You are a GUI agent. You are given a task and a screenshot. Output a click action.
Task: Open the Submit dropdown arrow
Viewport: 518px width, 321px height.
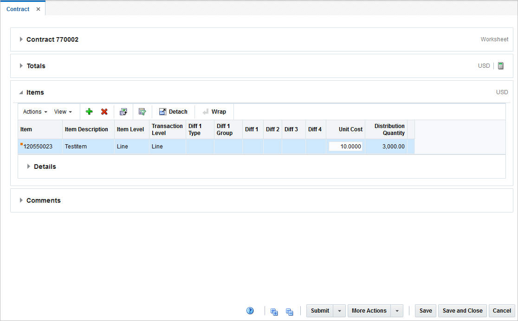(339, 311)
